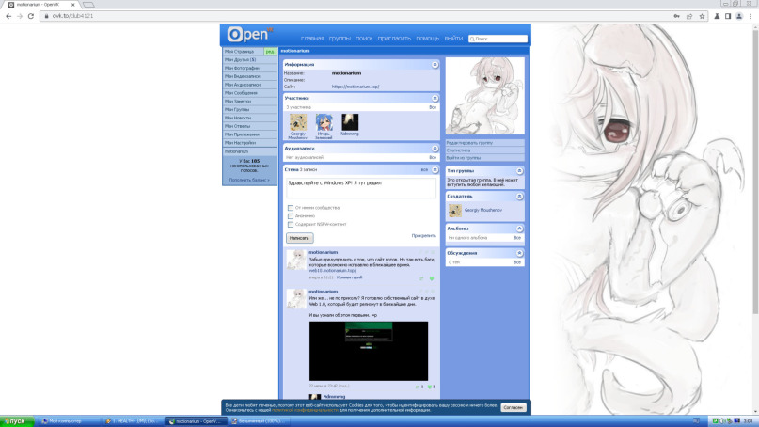Click the site search input field
This screenshot has height=427, width=759.
tap(498, 39)
